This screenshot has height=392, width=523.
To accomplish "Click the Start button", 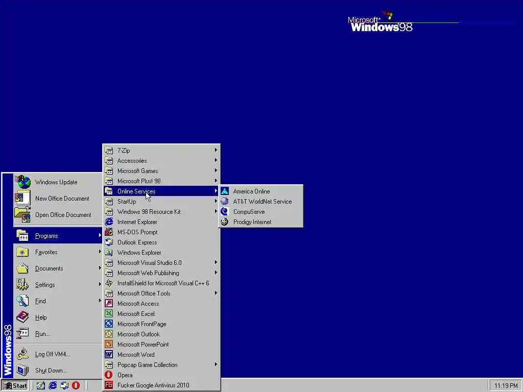I will coord(15,385).
